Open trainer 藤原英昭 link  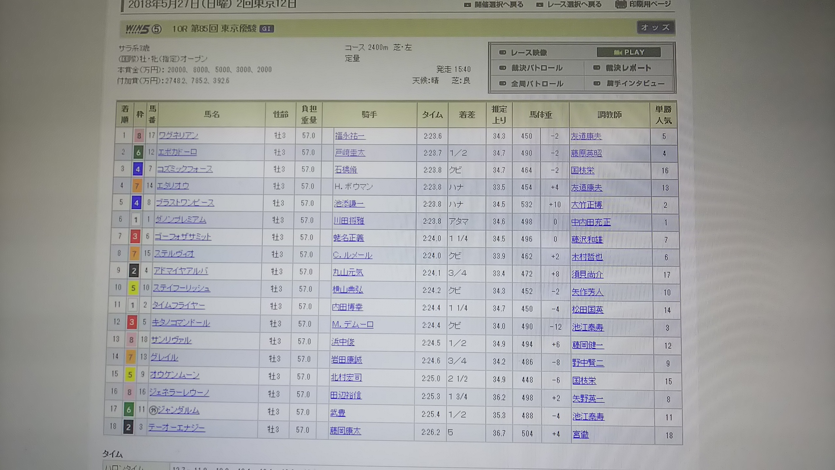pyautogui.click(x=586, y=153)
